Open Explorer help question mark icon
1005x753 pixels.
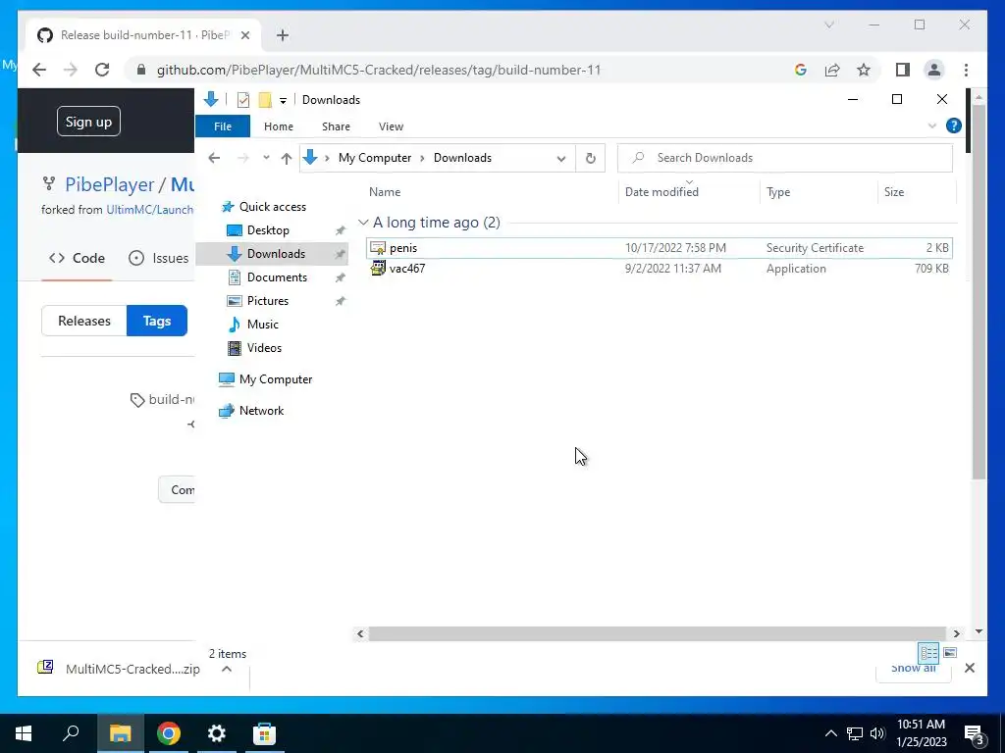coord(954,125)
